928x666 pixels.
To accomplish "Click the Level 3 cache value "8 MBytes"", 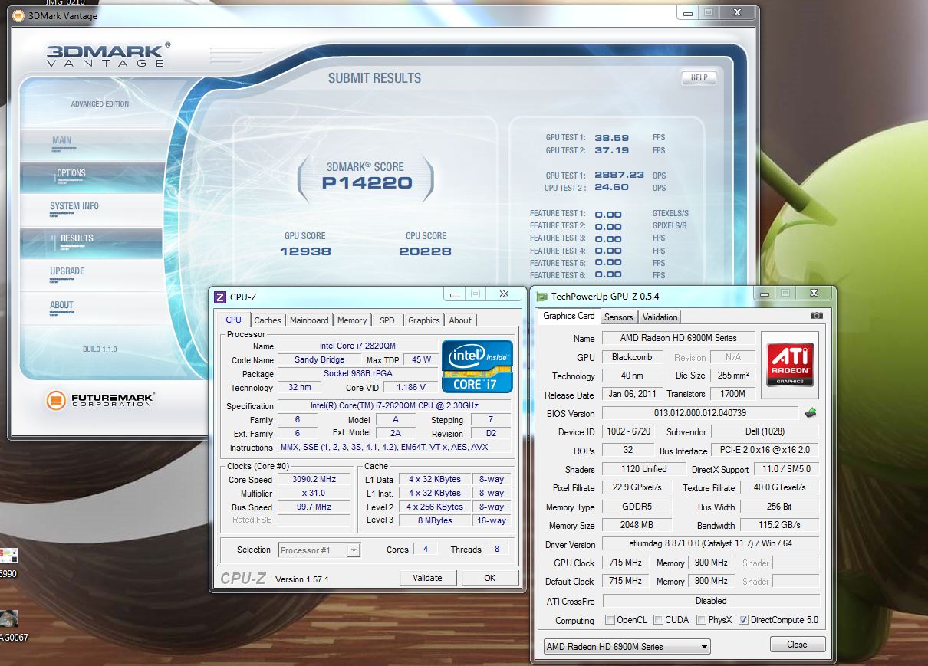I will [435, 521].
